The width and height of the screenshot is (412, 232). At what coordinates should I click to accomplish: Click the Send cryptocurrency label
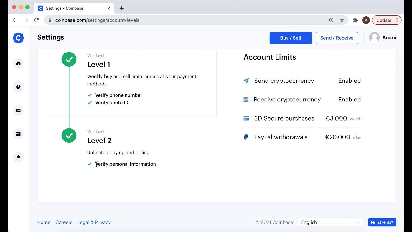(x=284, y=81)
